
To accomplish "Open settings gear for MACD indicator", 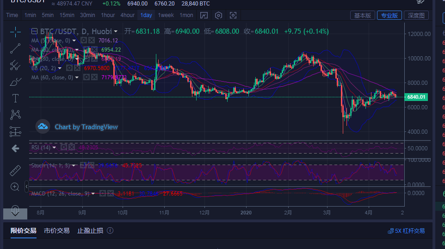I will click(103, 194).
